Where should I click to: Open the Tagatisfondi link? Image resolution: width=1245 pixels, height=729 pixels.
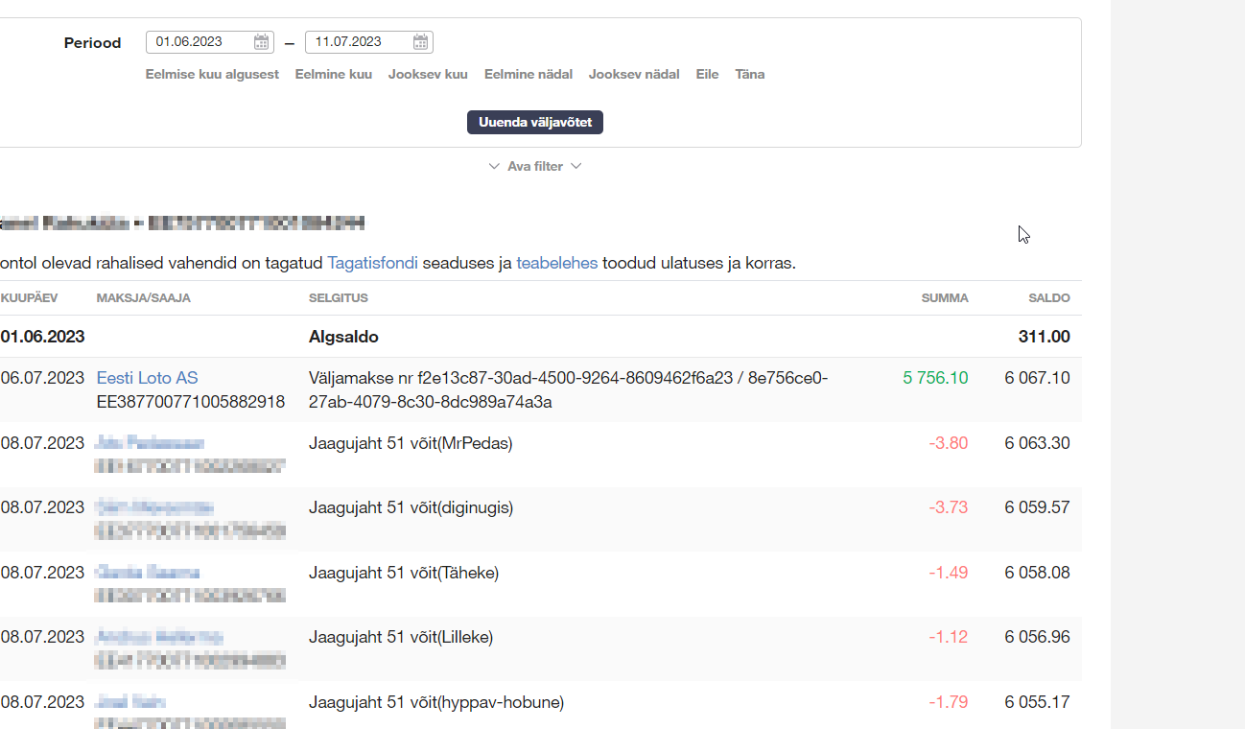(x=372, y=263)
